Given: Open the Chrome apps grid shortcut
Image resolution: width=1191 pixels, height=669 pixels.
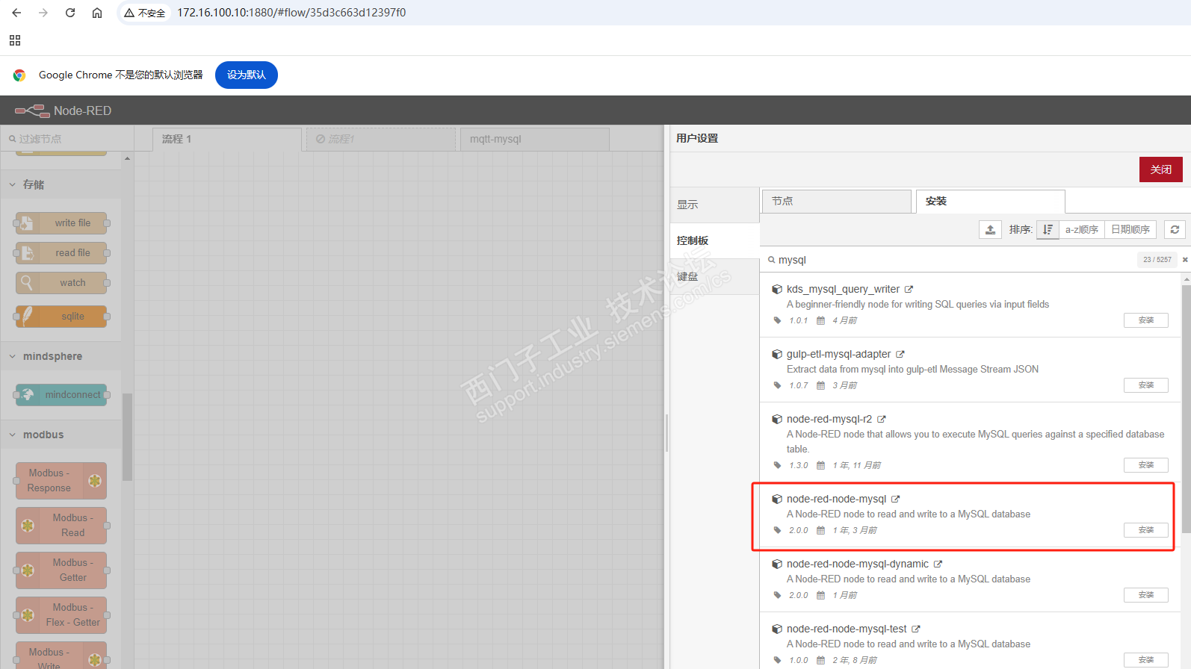Looking at the screenshot, I should point(15,40).
